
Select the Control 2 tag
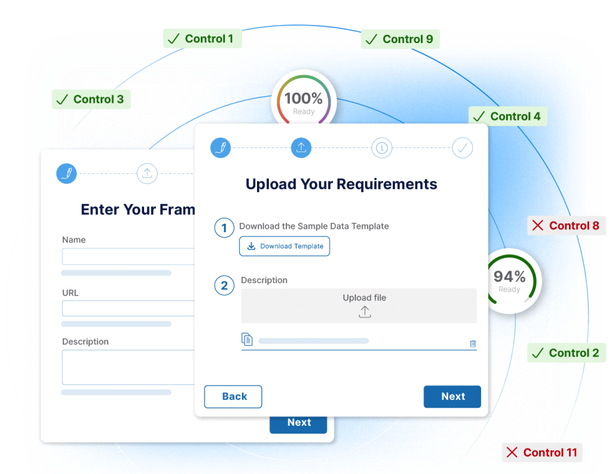click(567, 353)
